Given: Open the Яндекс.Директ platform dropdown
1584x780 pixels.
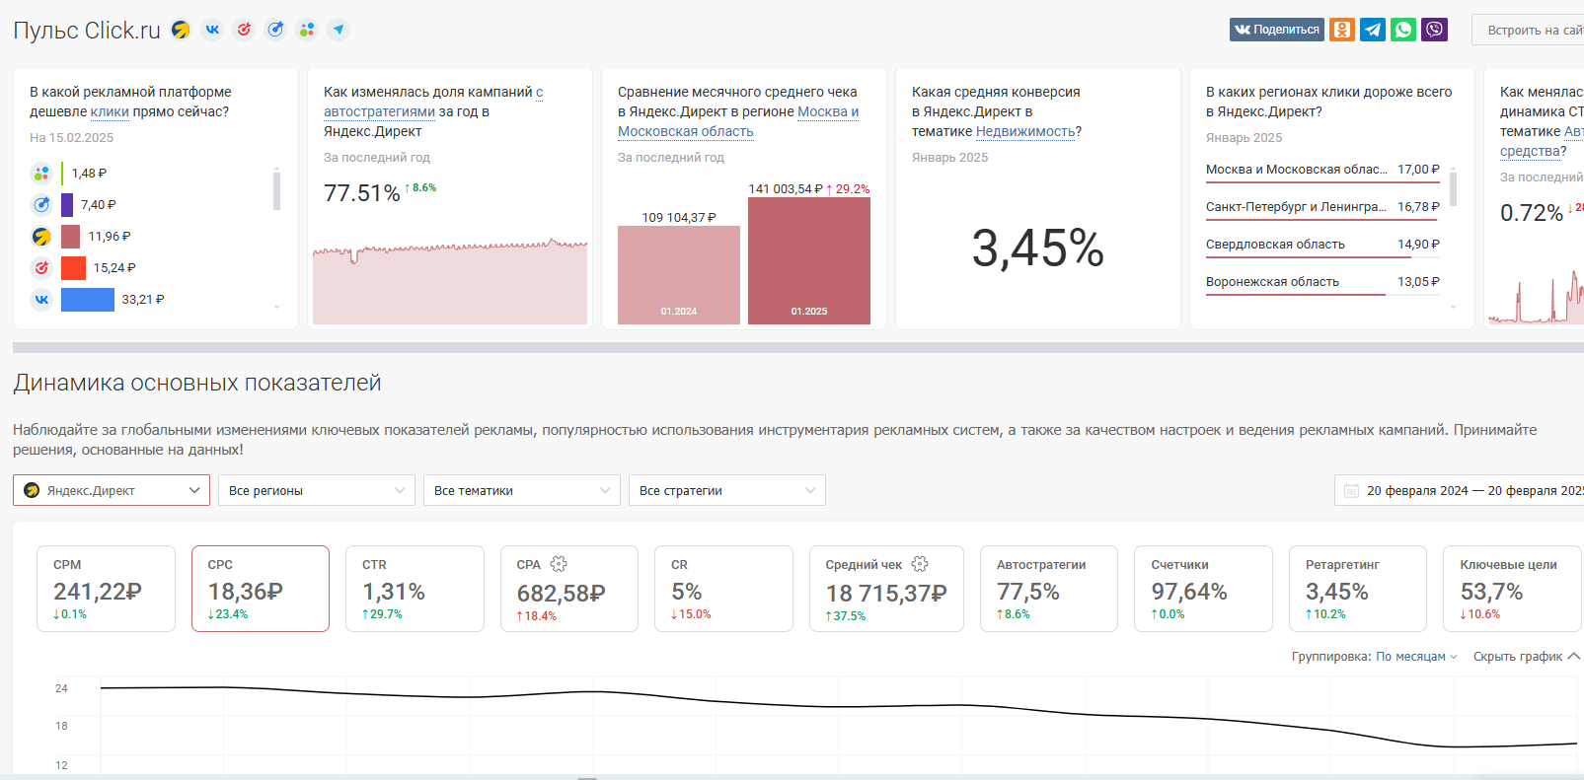Looking at the screenshot, I should 112,490.
